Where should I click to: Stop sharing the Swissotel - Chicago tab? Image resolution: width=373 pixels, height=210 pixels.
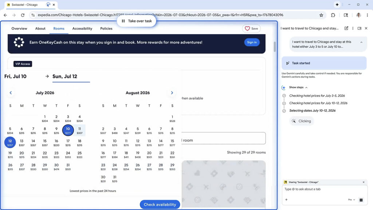pos(363,182)
